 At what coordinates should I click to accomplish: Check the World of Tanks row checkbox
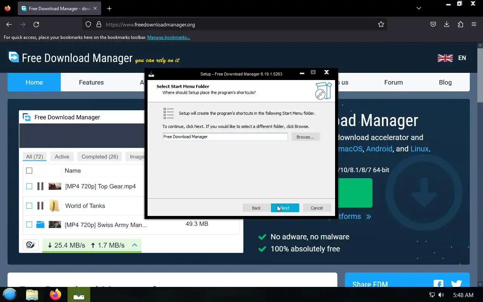click(x=29, y=206)
